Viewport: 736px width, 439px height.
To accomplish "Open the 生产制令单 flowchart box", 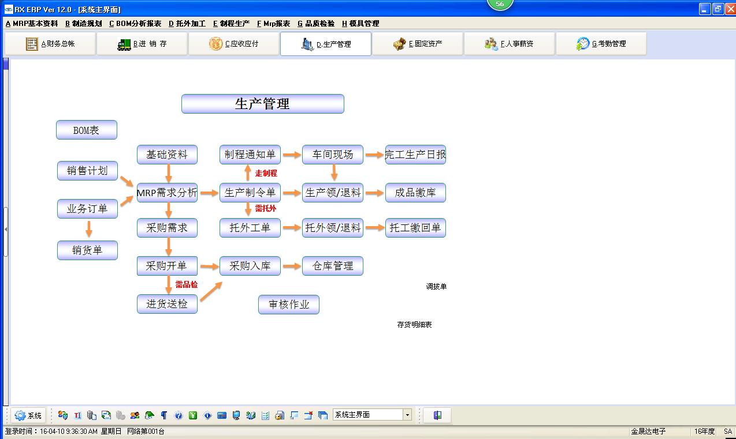I will click(x=250, y=193).
